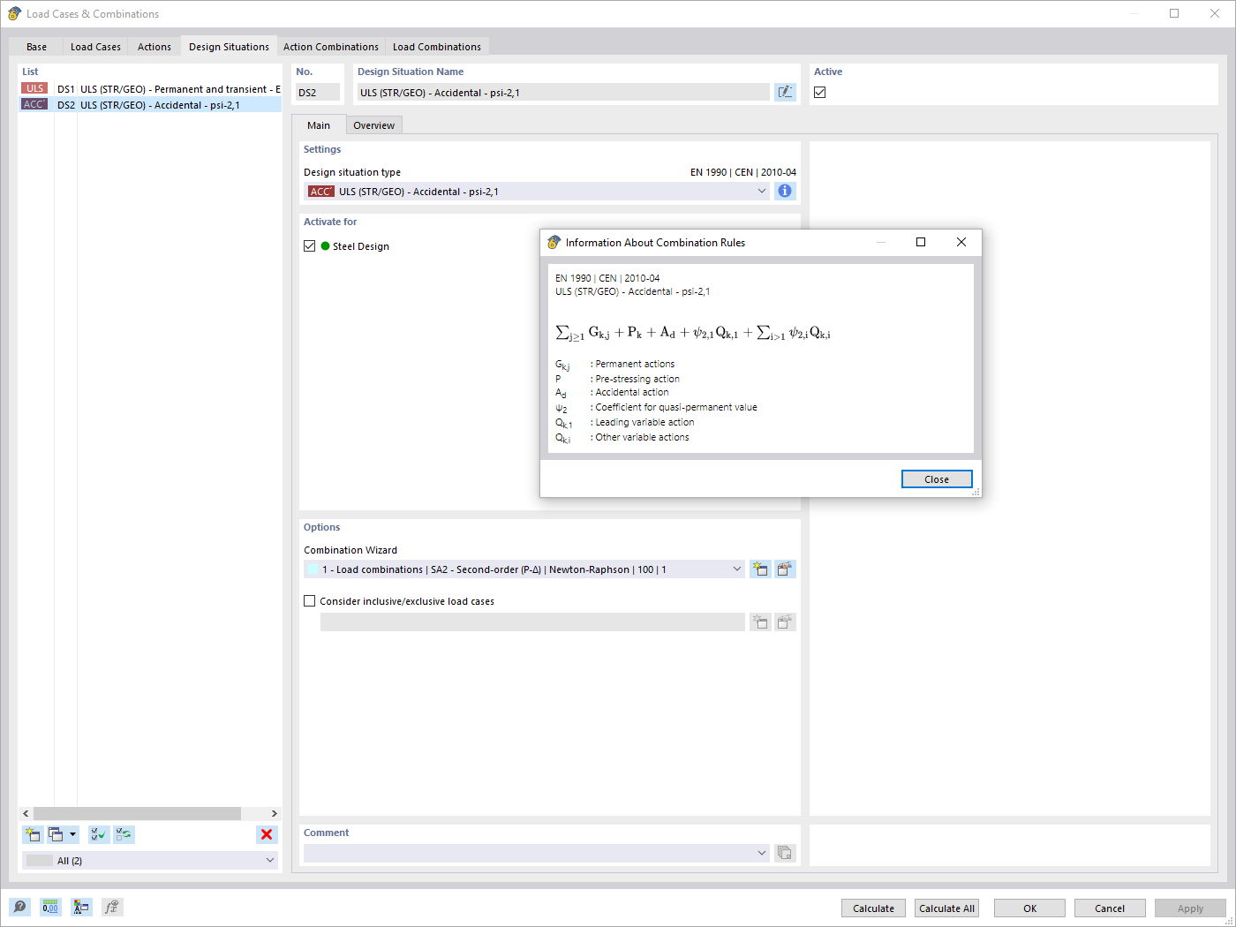Click the check-all items icon below the list

click(x=98, y=834)
